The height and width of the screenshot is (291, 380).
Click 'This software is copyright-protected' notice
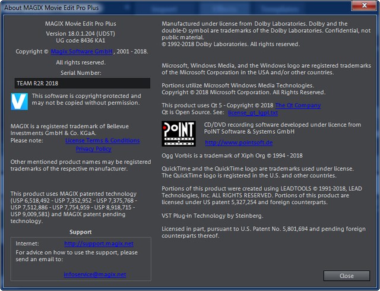click(x=87, y=99)
